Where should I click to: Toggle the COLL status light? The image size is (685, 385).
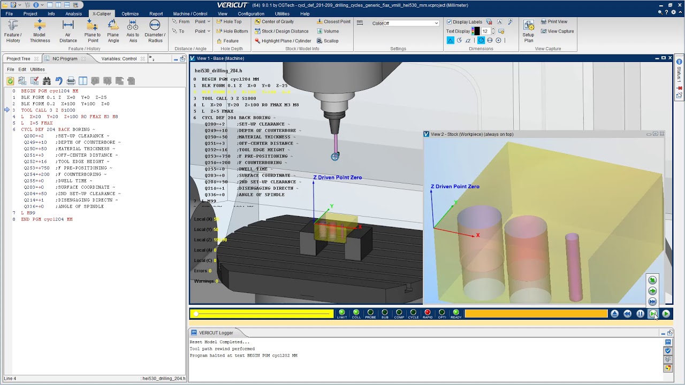pyautogui.click(x=356, y=314)
